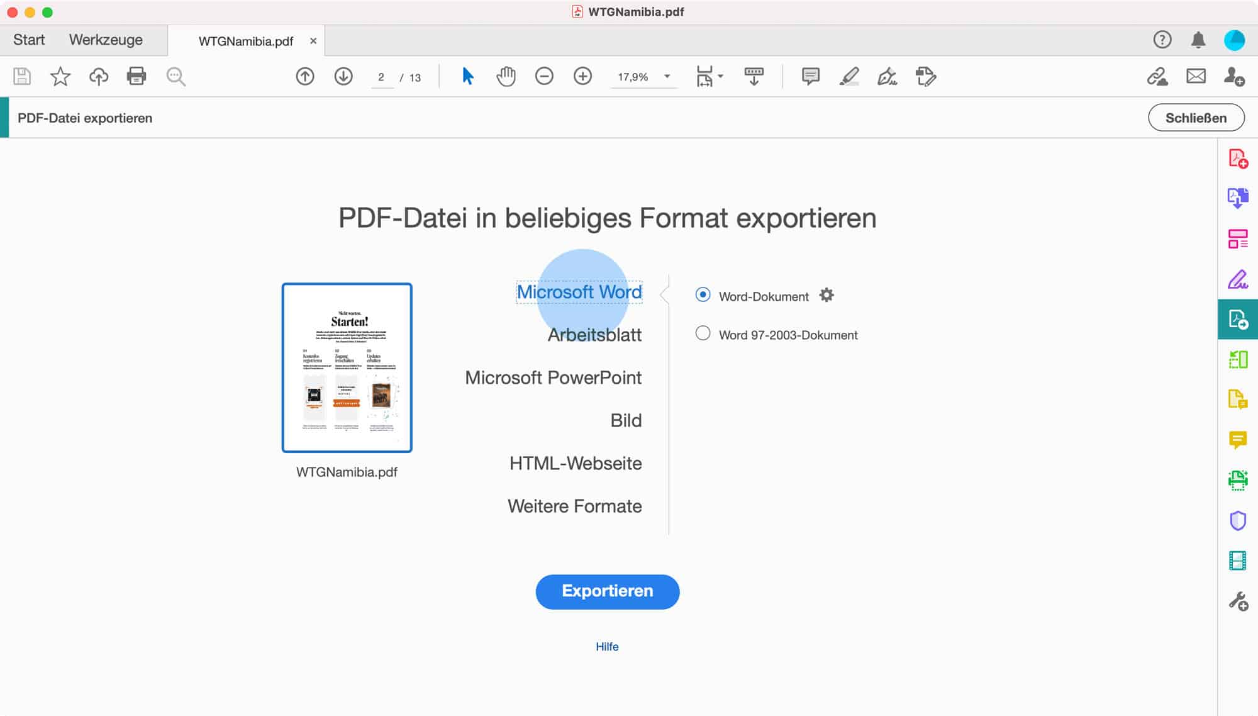Switch to the Start tab
The height and width of the screenshot is (716, 1258).
[x=29, y=40]
